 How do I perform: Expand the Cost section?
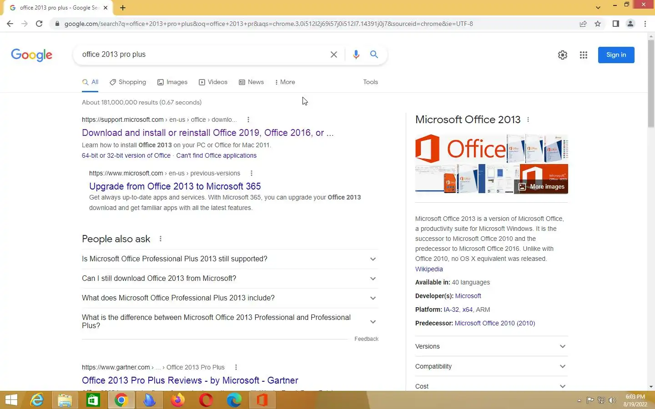coord(491,385)
